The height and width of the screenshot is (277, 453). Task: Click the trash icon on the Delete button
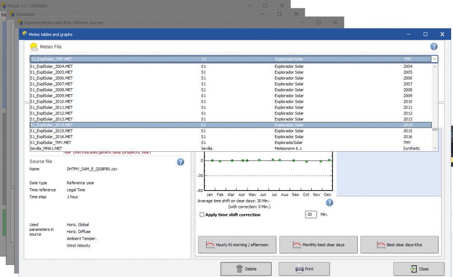[x=239, y=269]
